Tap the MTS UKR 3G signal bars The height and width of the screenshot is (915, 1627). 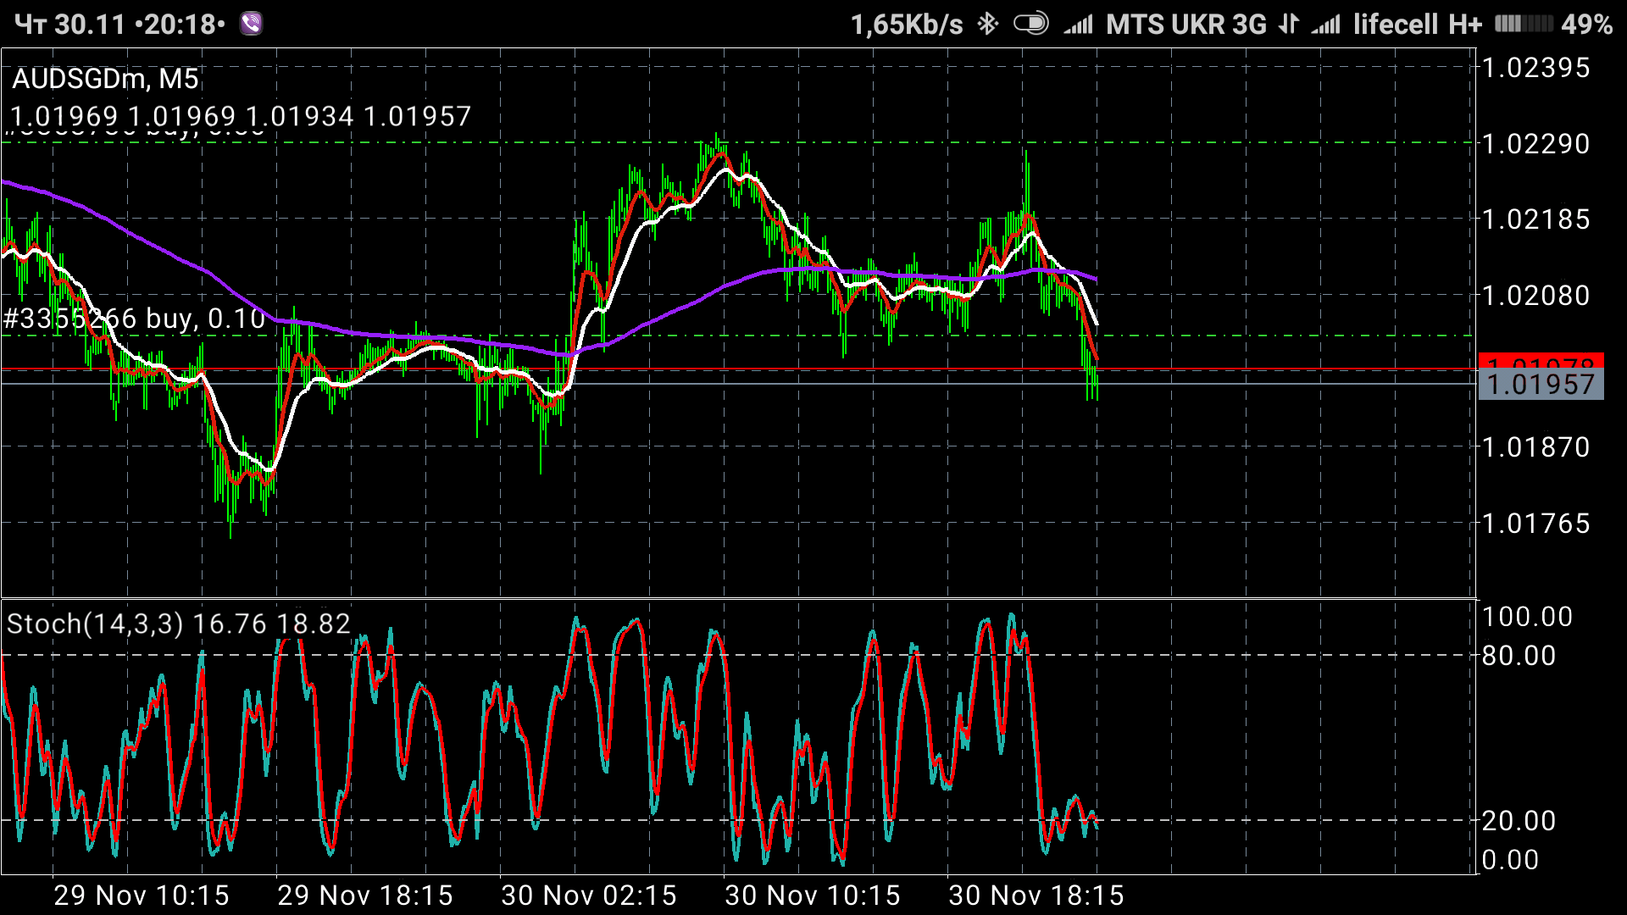pos(1079,24)
